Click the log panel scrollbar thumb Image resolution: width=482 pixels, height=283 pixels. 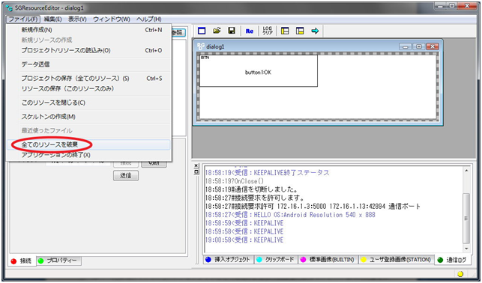click(x=466, y=218)
